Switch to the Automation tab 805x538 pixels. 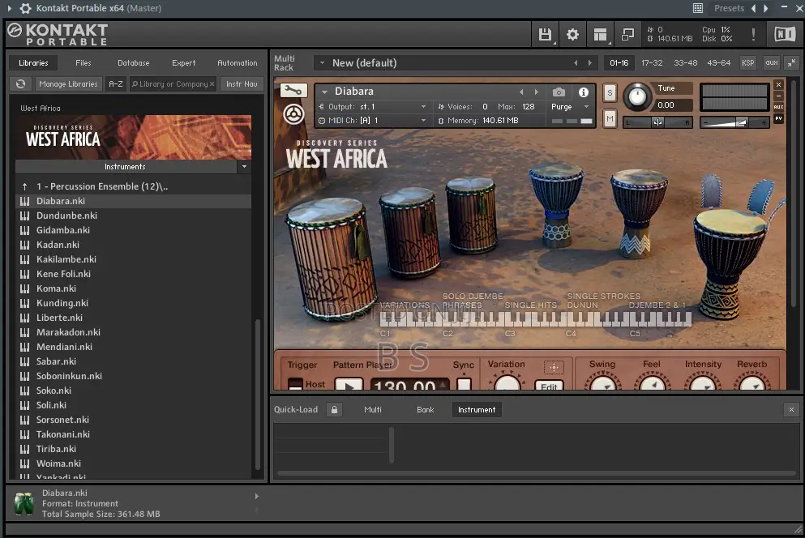[x=238, y=62]
